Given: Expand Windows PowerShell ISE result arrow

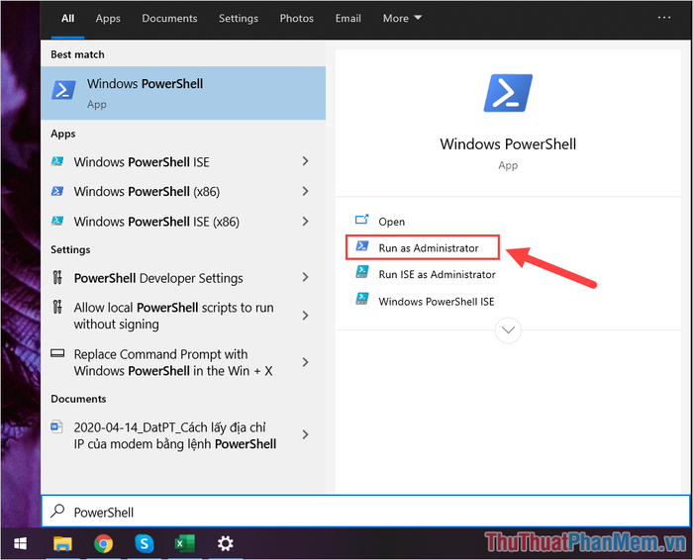Looking at the screenshot, I should (x=305, y=161).
